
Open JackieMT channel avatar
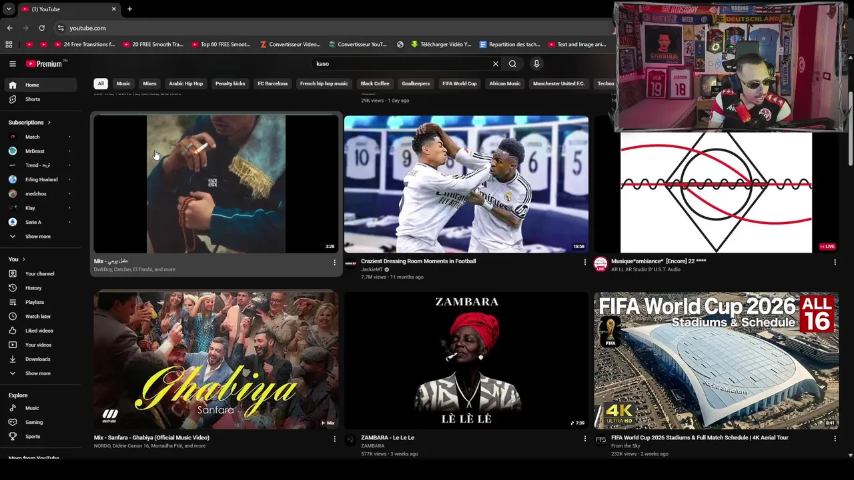[x=351, y=265]
